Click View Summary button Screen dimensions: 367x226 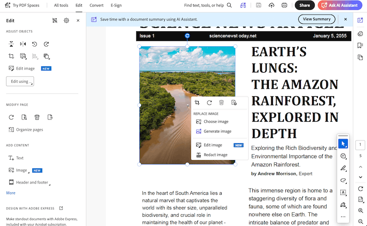[x=317, y=19]
